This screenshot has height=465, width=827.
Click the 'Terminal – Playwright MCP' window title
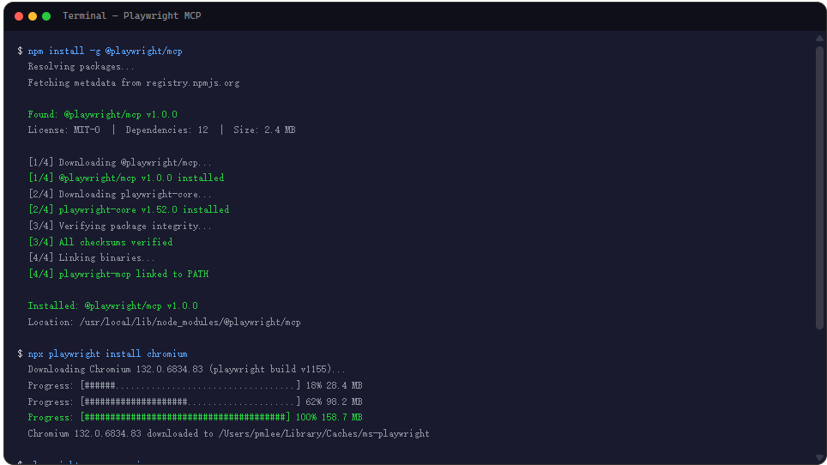[x=132, y=15]
